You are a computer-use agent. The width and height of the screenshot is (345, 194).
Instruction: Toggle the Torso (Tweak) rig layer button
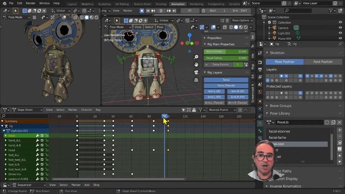(x=226, y=86)
